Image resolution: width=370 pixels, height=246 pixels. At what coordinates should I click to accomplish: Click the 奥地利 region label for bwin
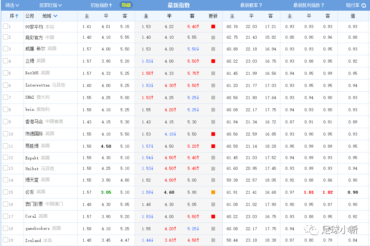pos(43,109)
